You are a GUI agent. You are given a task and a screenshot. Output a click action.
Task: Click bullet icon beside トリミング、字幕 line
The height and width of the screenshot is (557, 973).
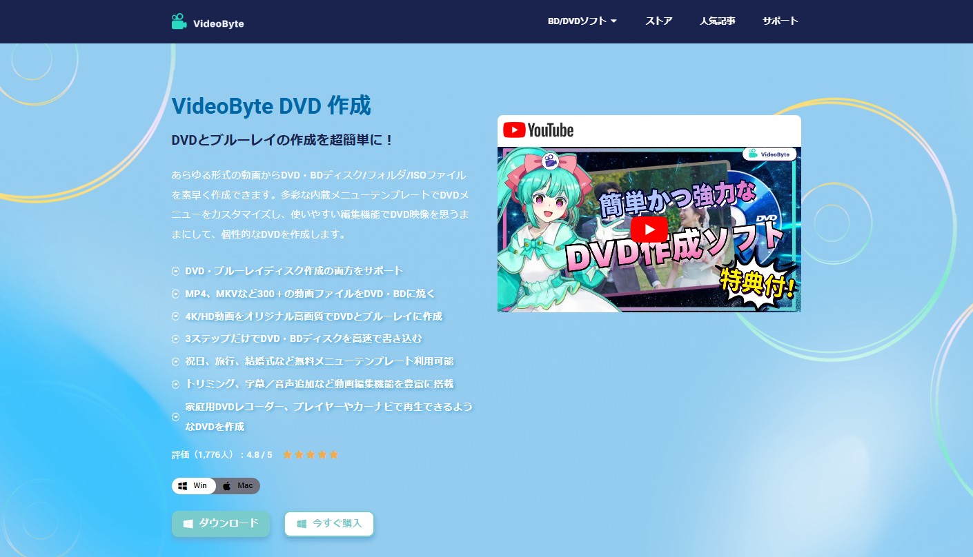[175, 384]
